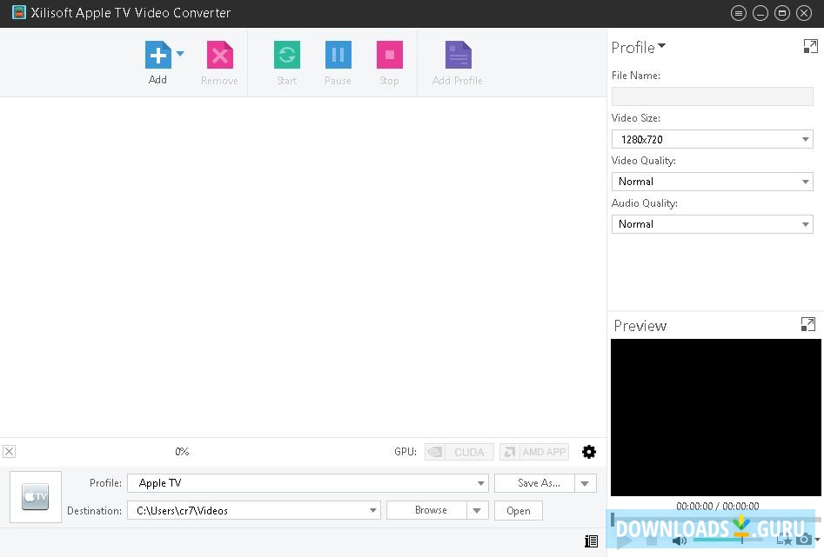
Task: Click the Pause icon in the toolbar
Action: point(338,55)
